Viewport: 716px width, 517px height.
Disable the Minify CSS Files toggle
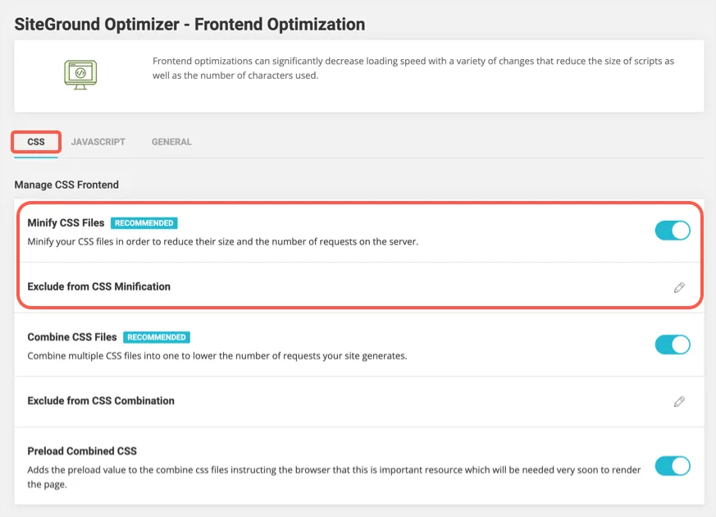[673, 231]
